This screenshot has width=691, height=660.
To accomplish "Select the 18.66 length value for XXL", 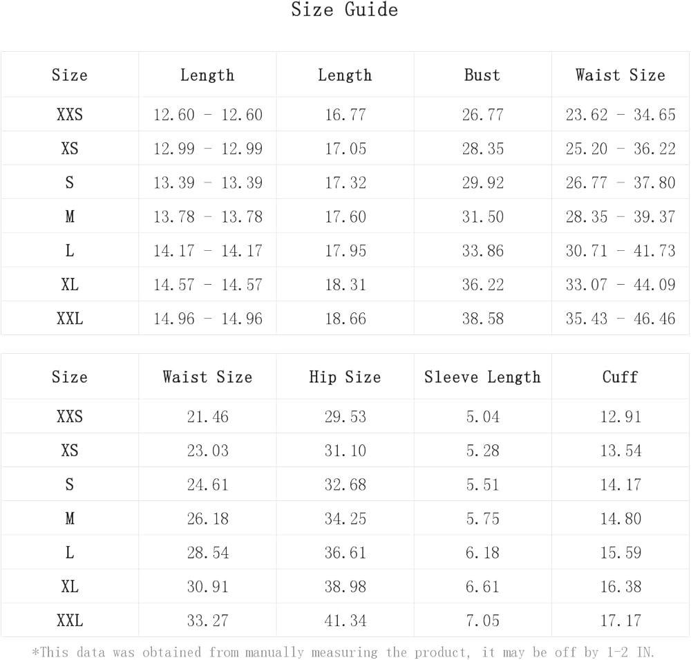I will pyautogui.click(x=345, y=319).
